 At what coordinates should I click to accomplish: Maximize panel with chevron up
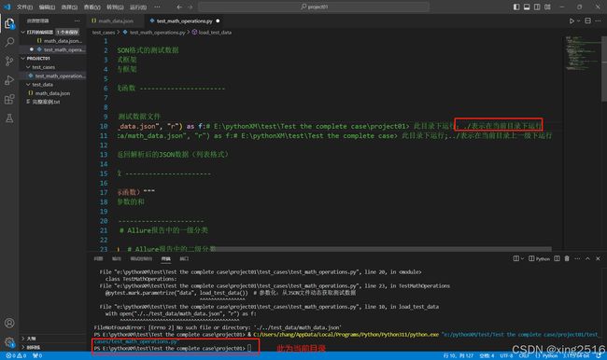click(x=587, y=258)
